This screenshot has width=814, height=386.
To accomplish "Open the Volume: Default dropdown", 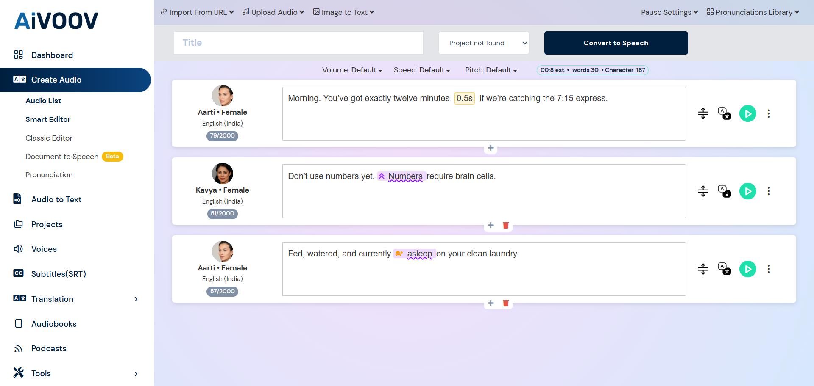I will coord(352,70).
